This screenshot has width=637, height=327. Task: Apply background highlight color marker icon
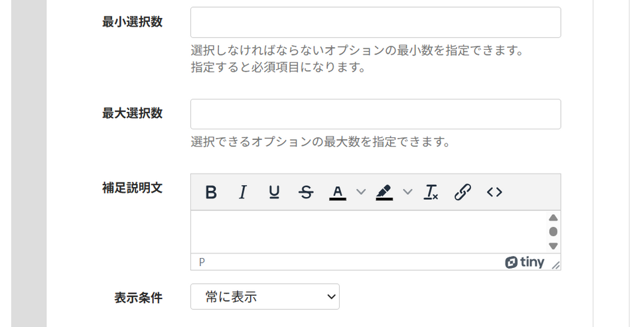[384, 192]
